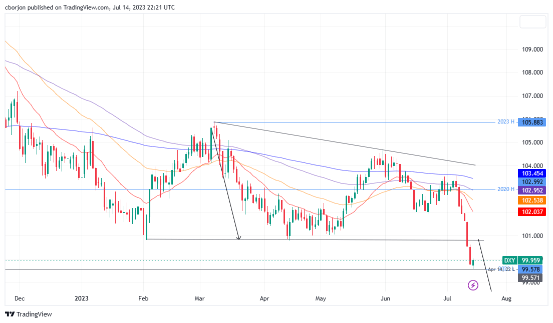Expand the empty legend box at top right
This screenshot has width=553, height=323.
pyautogui.click(x=533, y=21)
